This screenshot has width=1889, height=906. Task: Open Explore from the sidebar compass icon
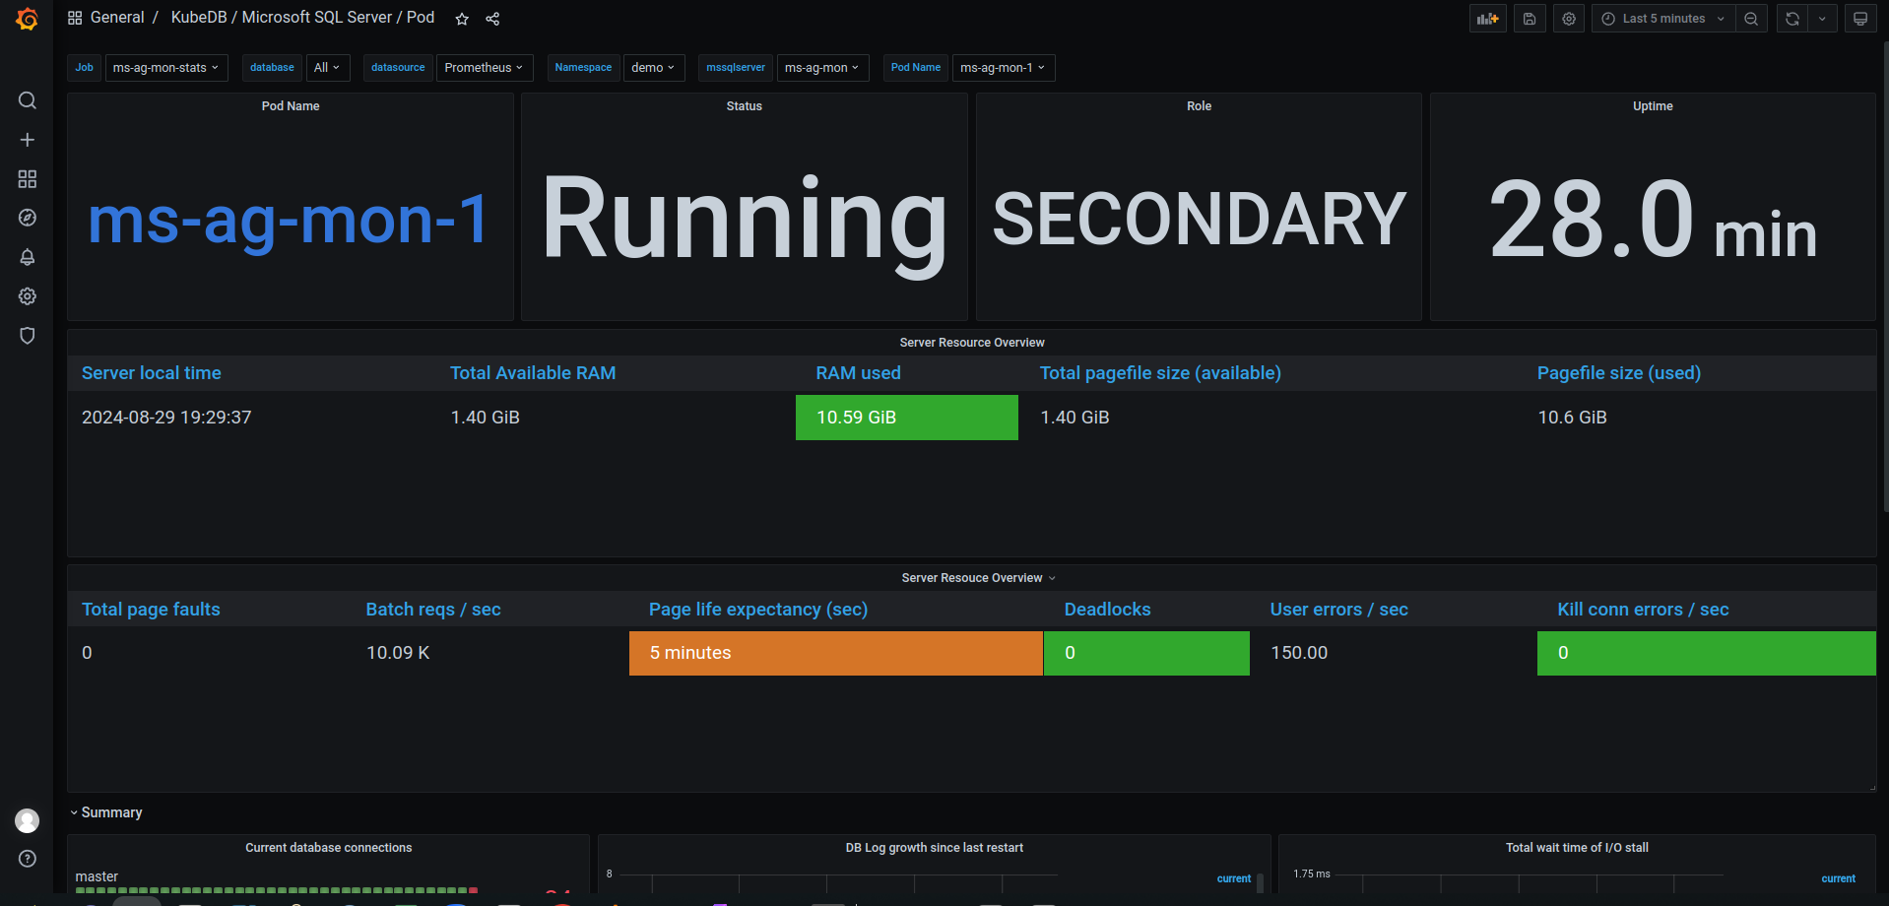[x=27, y=218]
